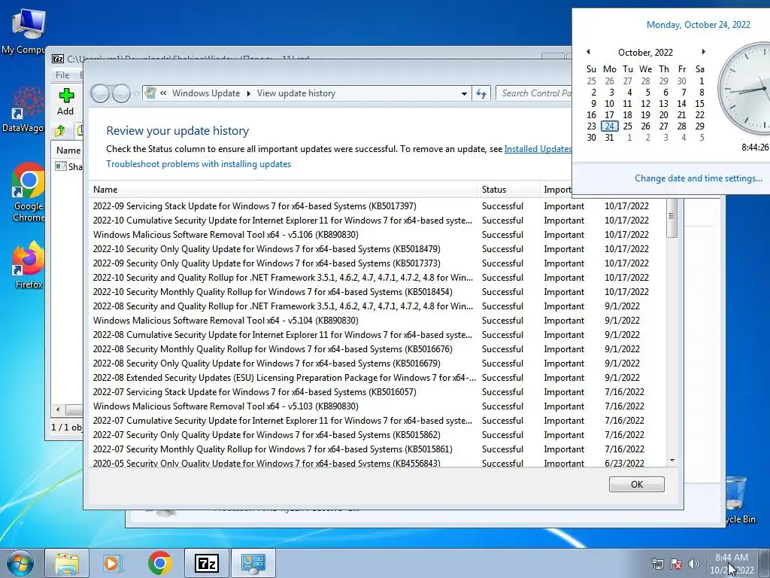
Task: Click the Importance column header
Action: (x=556, y=190)
